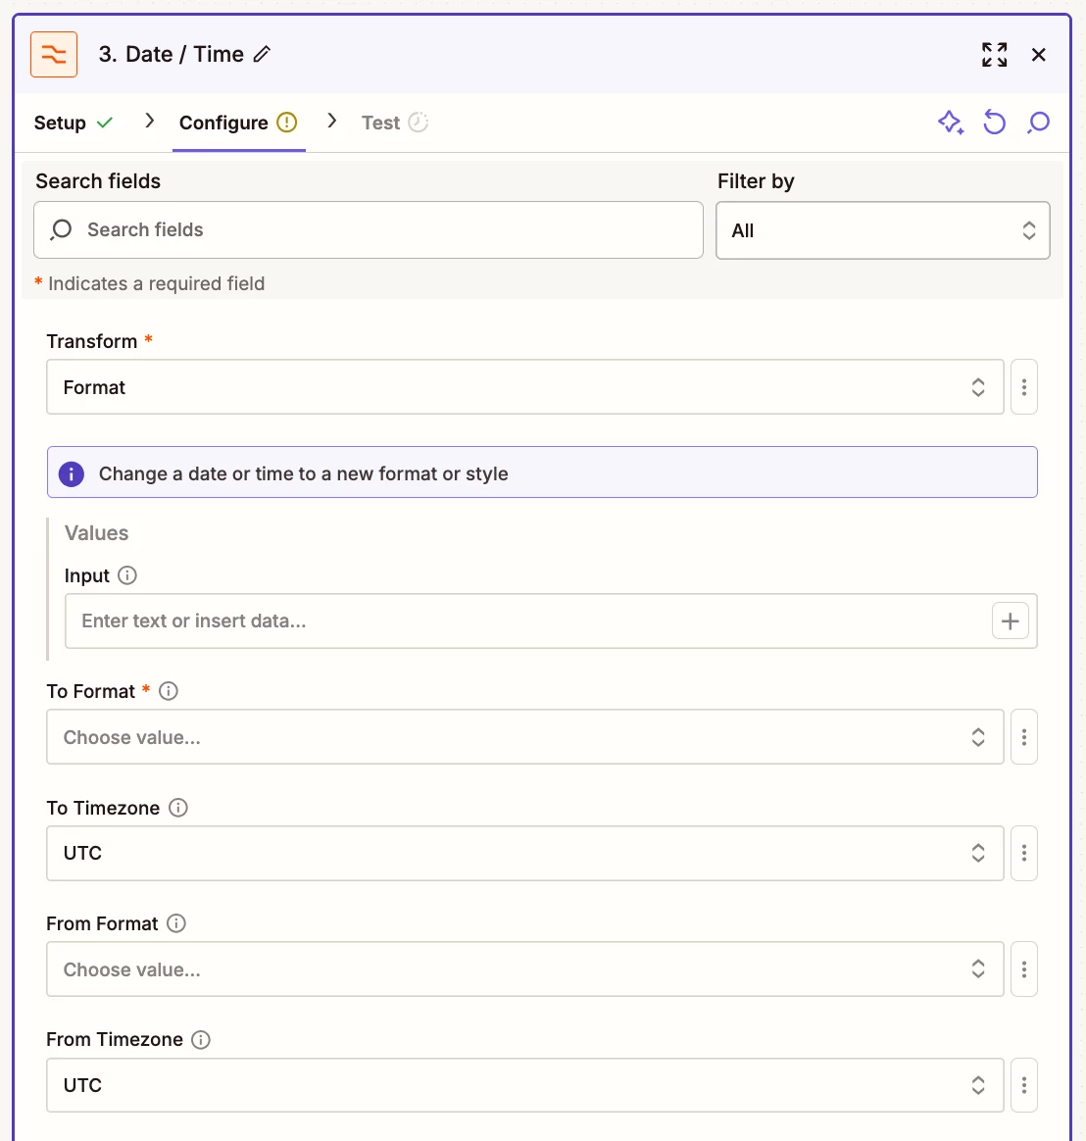Click the comment bubble icon
This screenshot has width=1086, height=1141.
[1039, 123]
